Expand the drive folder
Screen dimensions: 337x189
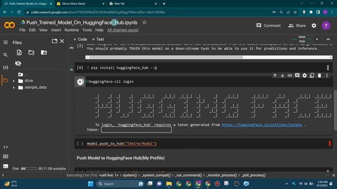point(14,81)
